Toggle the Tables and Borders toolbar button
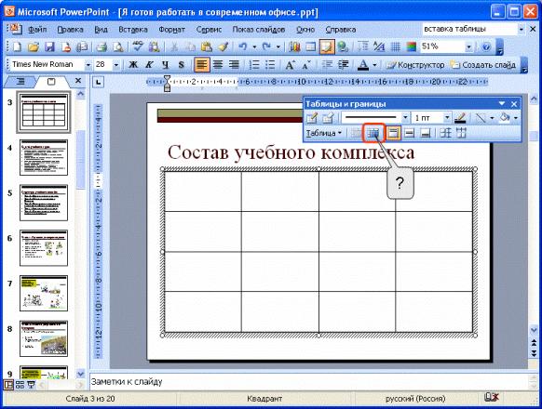This screenshot has height=409, width=542. pyautogui.click(x=327, y=46)
